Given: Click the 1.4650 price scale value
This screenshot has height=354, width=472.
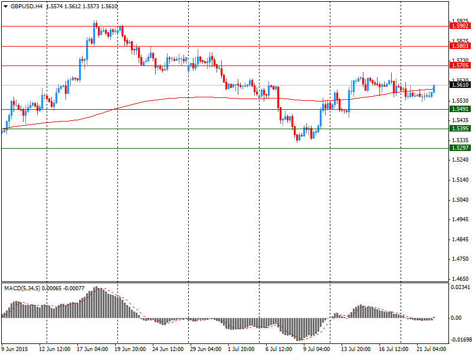Looking at the screenshot, I should coord(461,279).
